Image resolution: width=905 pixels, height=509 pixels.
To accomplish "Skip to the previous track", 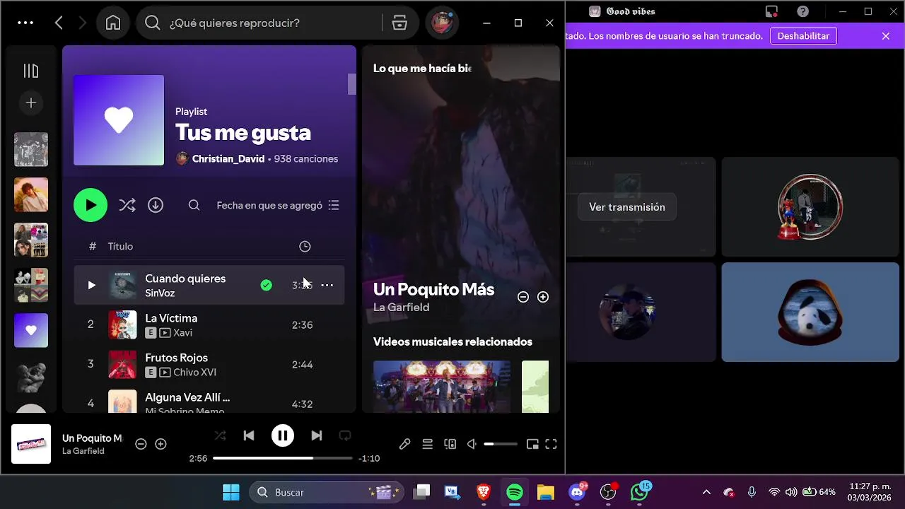I will 249,435.
